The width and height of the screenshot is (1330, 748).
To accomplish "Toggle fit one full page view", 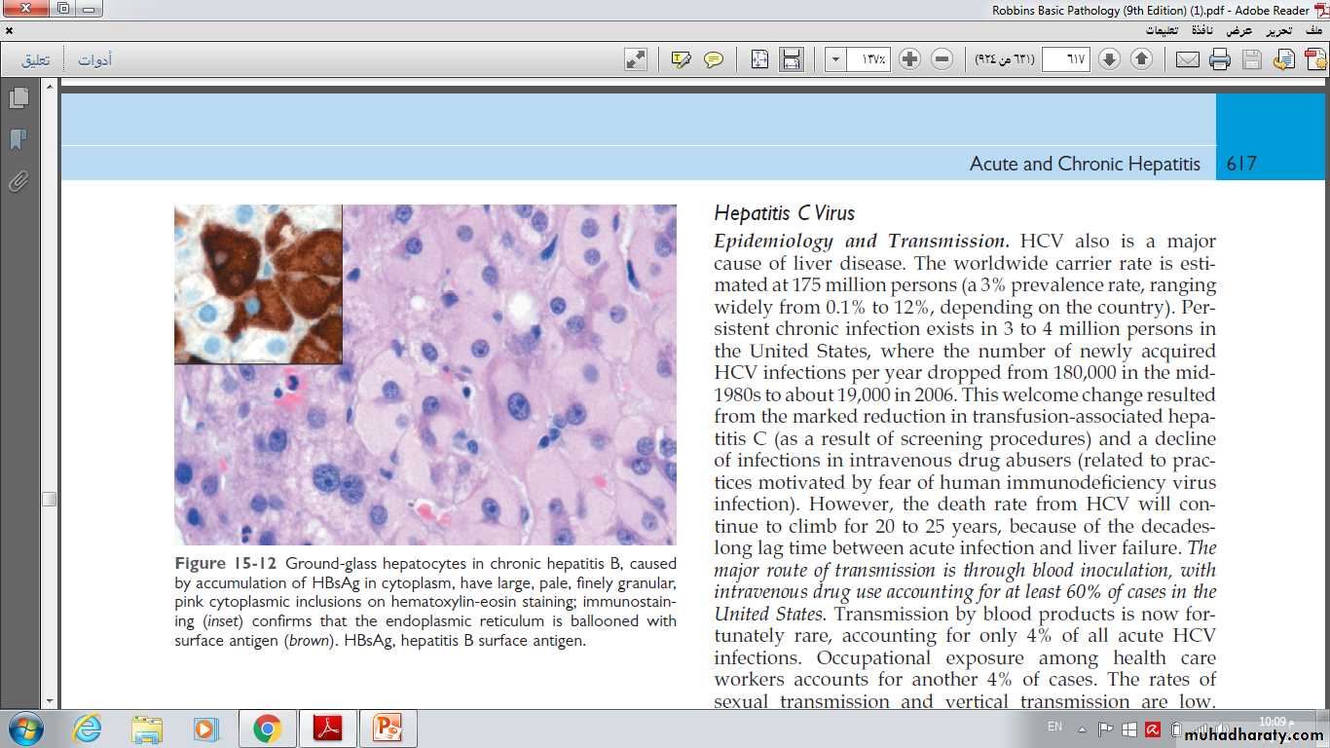I will coord(759,59).
